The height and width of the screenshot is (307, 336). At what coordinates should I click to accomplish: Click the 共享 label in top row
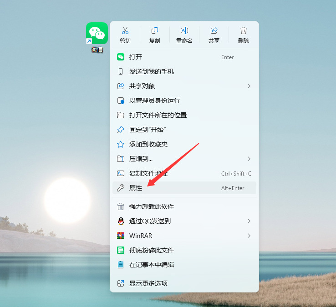[x=214, y=40]
